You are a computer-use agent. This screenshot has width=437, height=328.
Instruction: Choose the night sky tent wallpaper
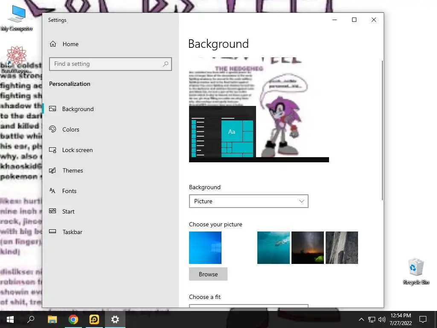point(308,248)
